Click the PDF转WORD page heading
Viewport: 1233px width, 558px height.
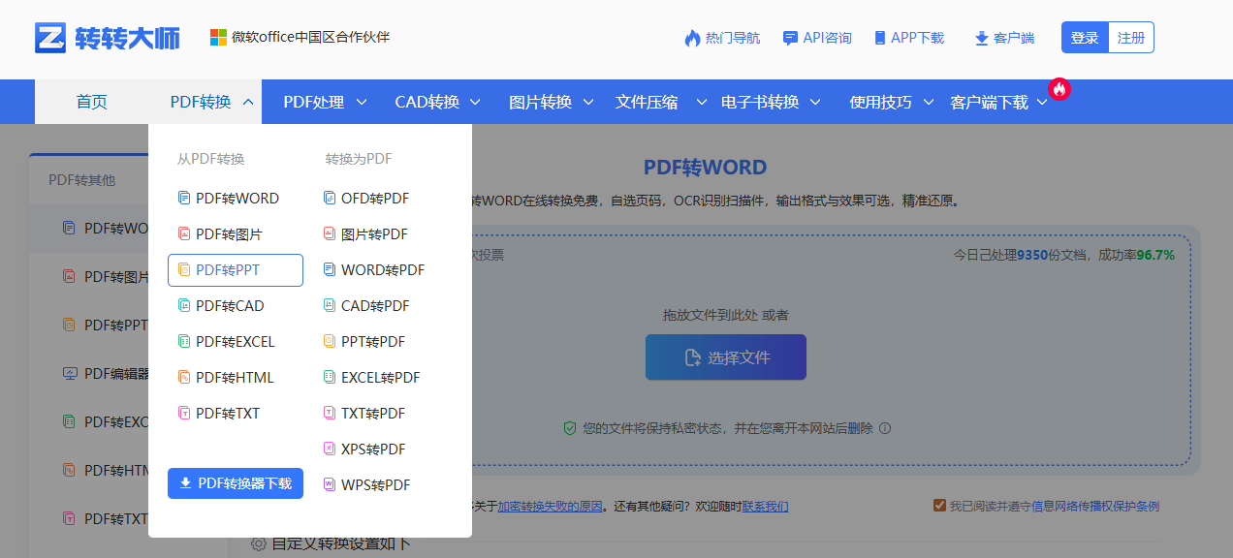pyautogui.click(x=706, y=168)
